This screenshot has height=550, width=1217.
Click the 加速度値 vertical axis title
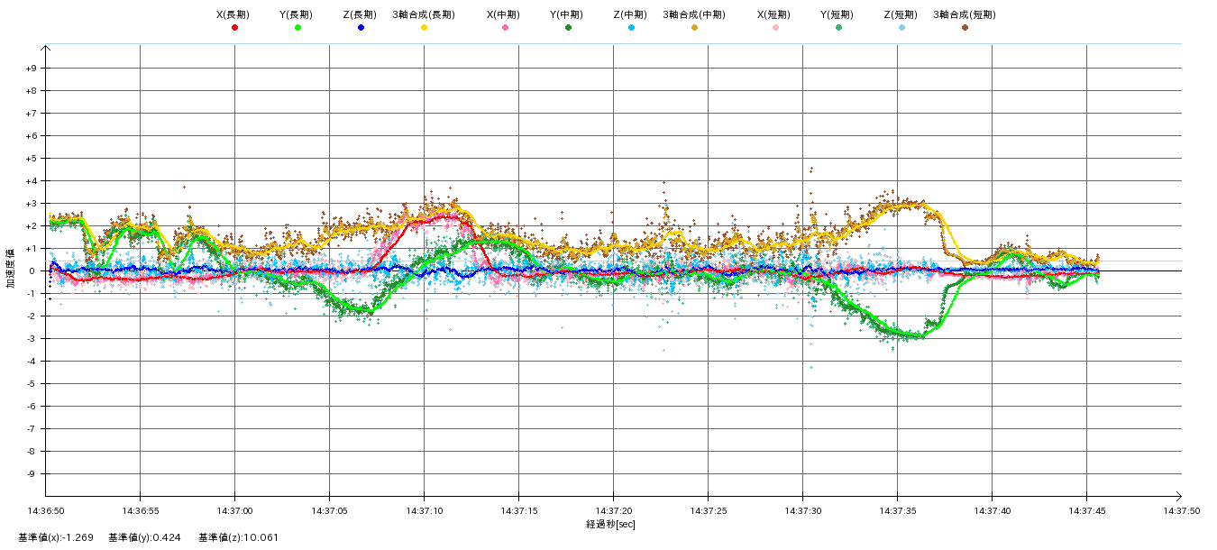click(12, 270)
